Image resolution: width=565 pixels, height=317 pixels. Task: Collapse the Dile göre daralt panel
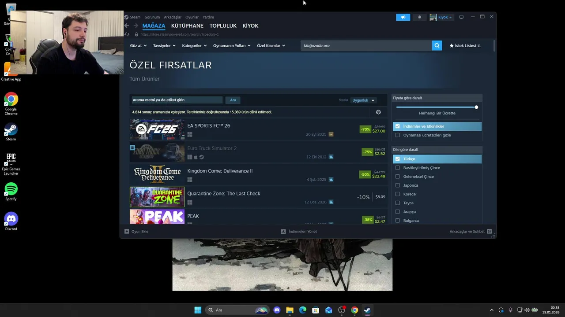click(437, 150)
